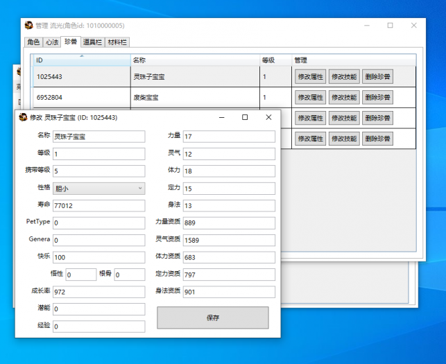Maximize the 修改 灵珠子宝宝 window

pyautogui.click(x=245, y=117)
